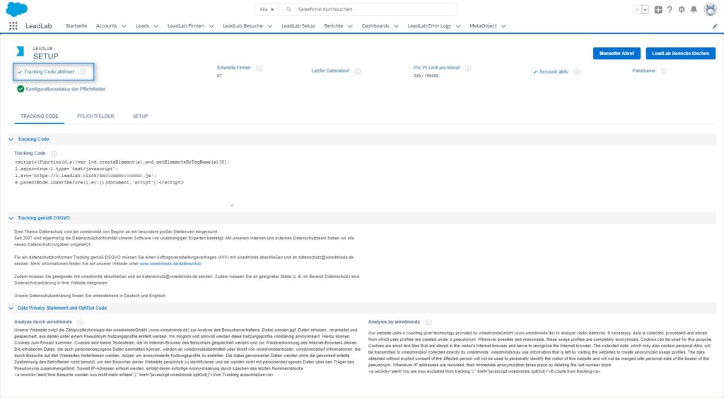Open the Dashboards nav item

375,26
